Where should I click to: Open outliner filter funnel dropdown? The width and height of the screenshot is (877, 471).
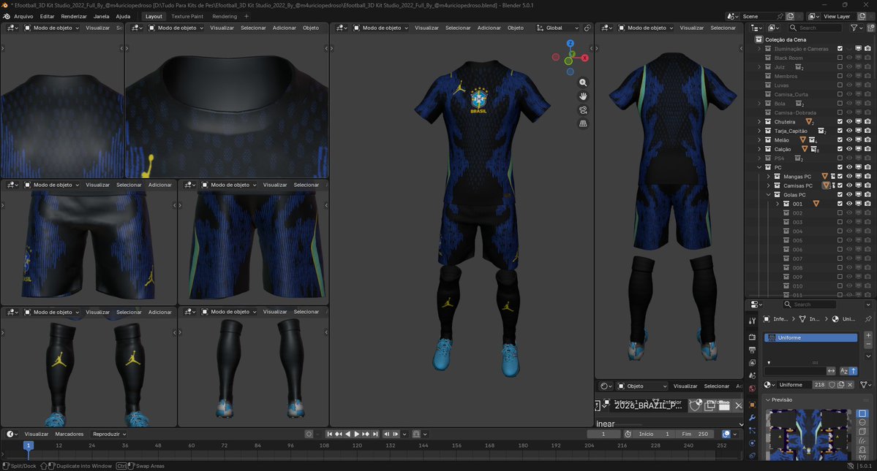[857, 28]
